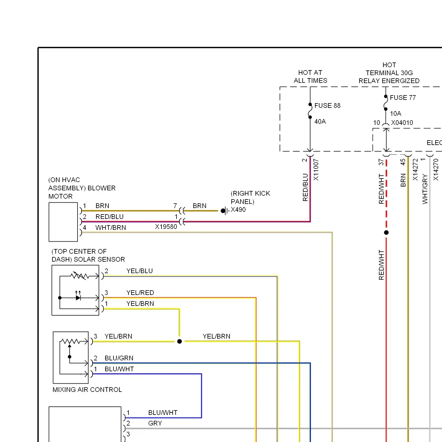Viewport: 442px width, 442px height.
Task: Click connector label X19580
Action: (x=166, y=227)
